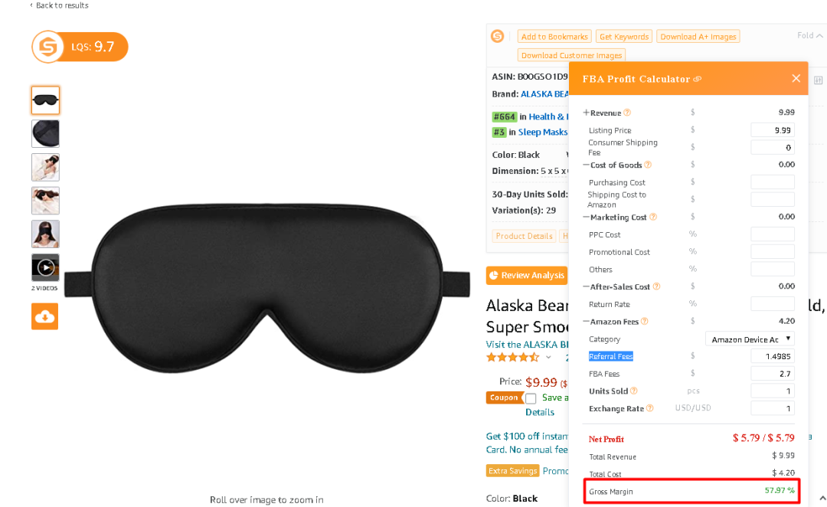The height and width of the screenshot is (507, 827).
Task: Click the Purchasing Cost input field
Action: pos(772,182)
